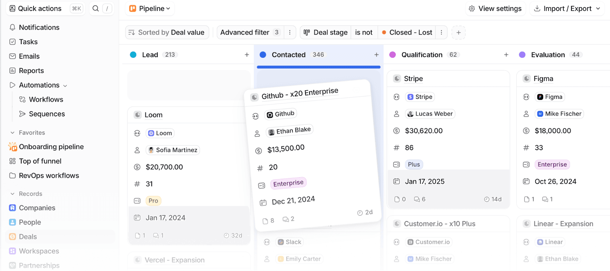Click the add filter plus button
The image size is (610, 271).
pos(458,33)
